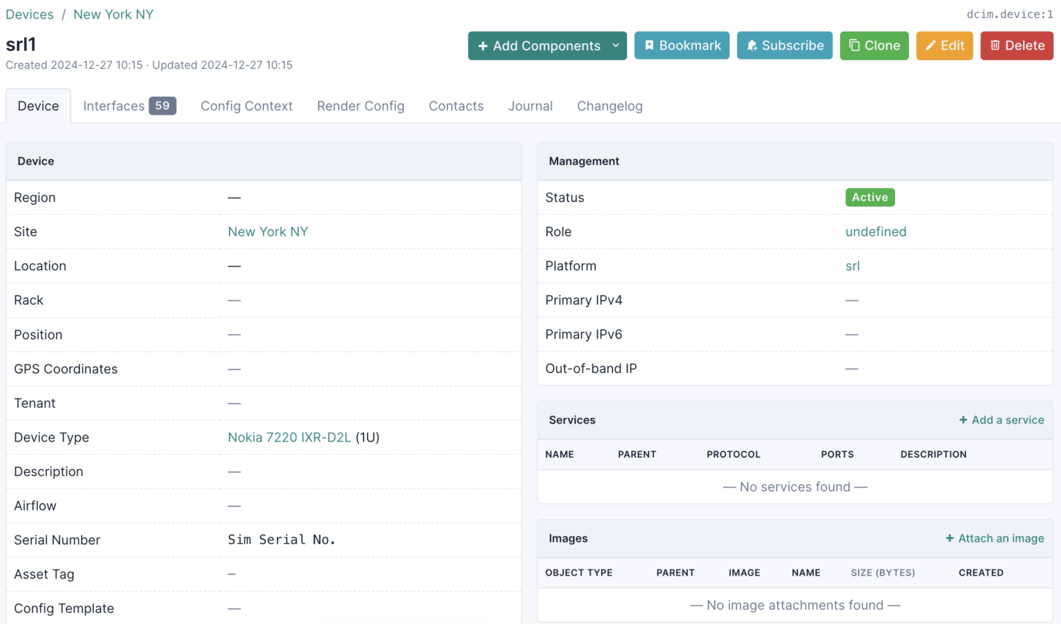Click the plus icon beside Add a service
This screenshot has height=624, width=1061.
(963, 420)
